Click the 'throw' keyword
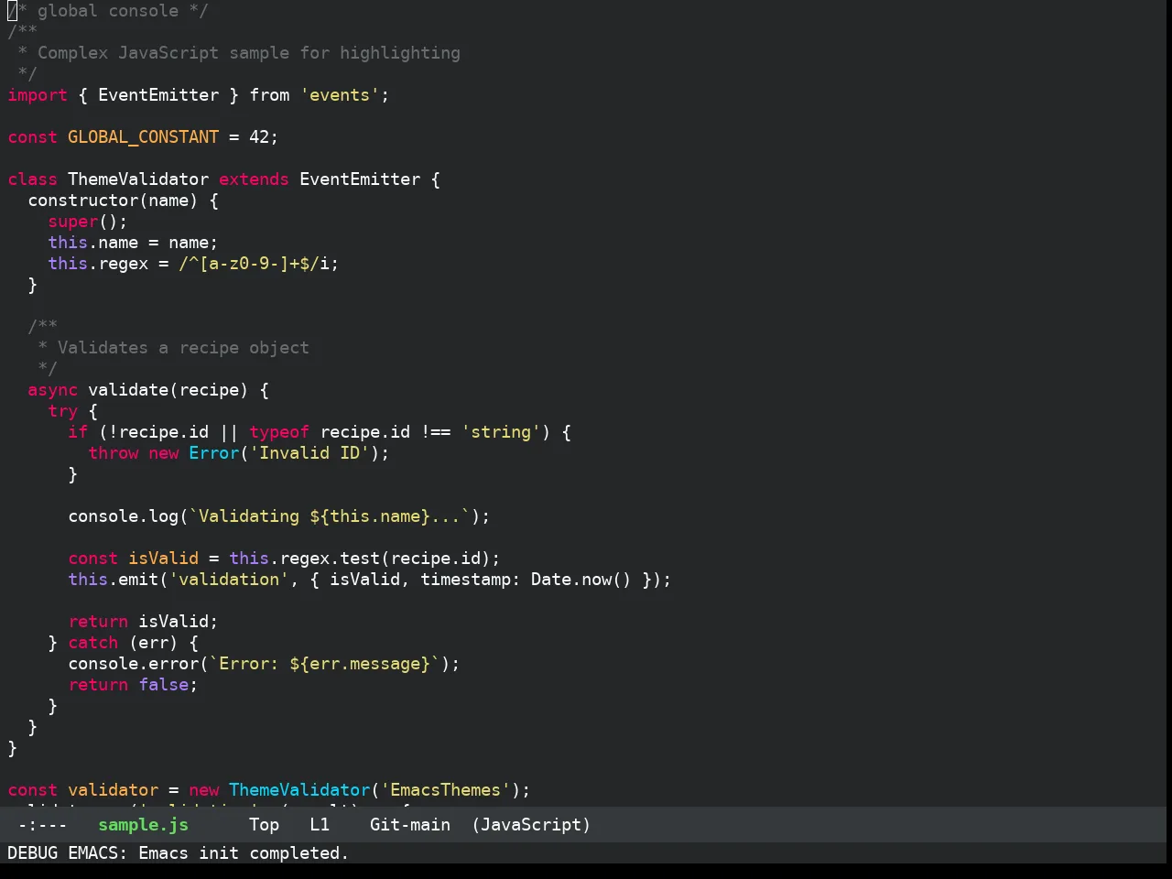Screen dimensions: 1172x879 (113, 453)
